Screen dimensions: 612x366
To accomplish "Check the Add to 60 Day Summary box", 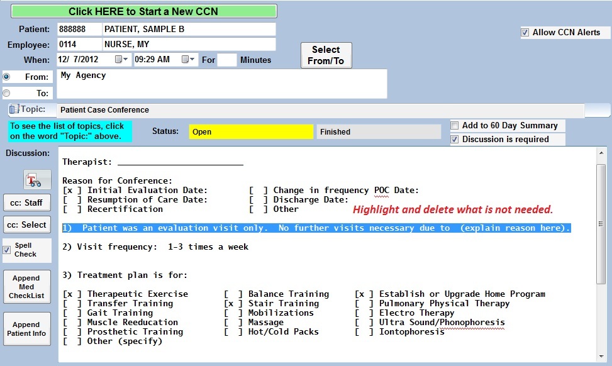I will click(x=455, y=126).
